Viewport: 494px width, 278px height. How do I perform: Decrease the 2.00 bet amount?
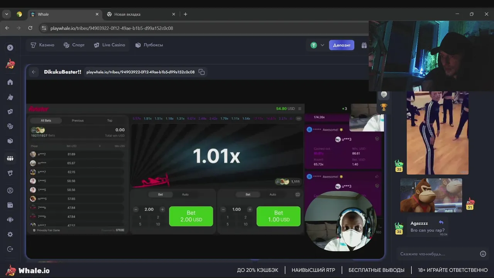point(136,210)
